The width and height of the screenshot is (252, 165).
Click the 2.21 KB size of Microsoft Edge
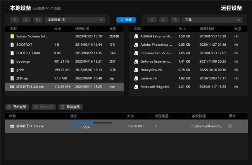pos(184,87)
